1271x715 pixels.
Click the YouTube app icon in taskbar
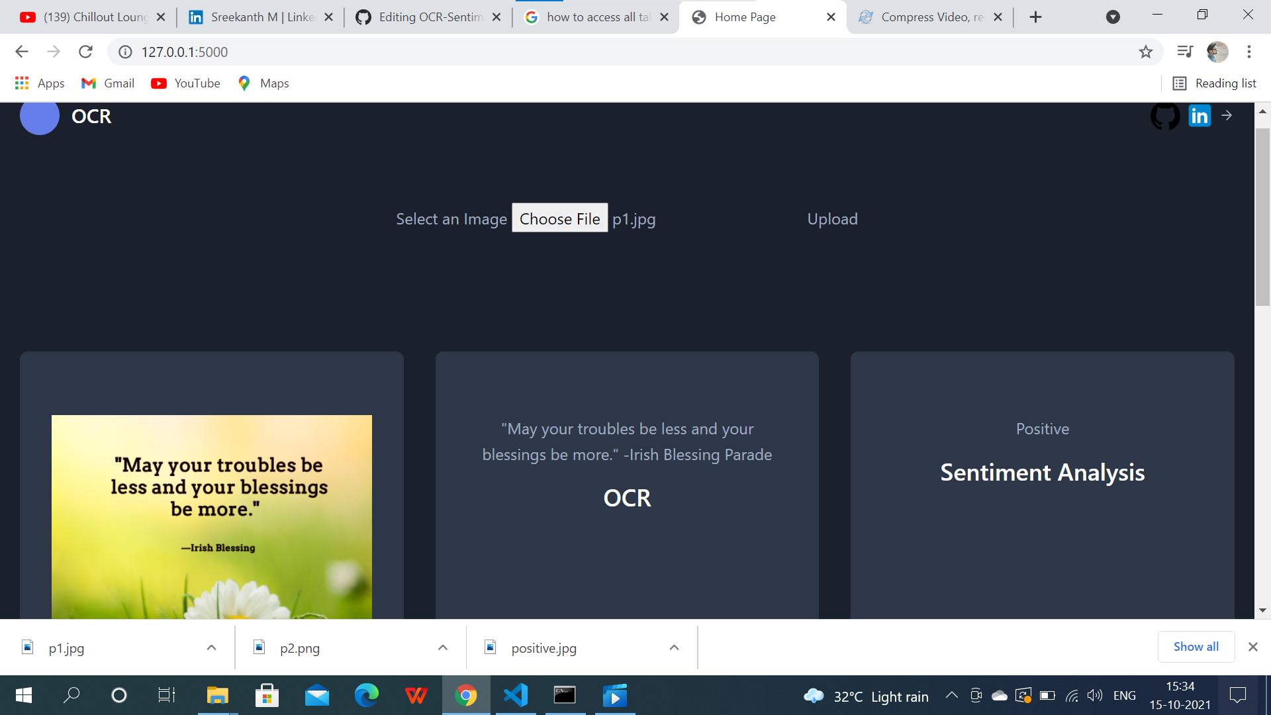pos(160,83)
